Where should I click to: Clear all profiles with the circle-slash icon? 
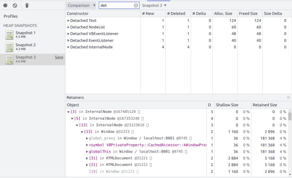[x=15, y=5]
